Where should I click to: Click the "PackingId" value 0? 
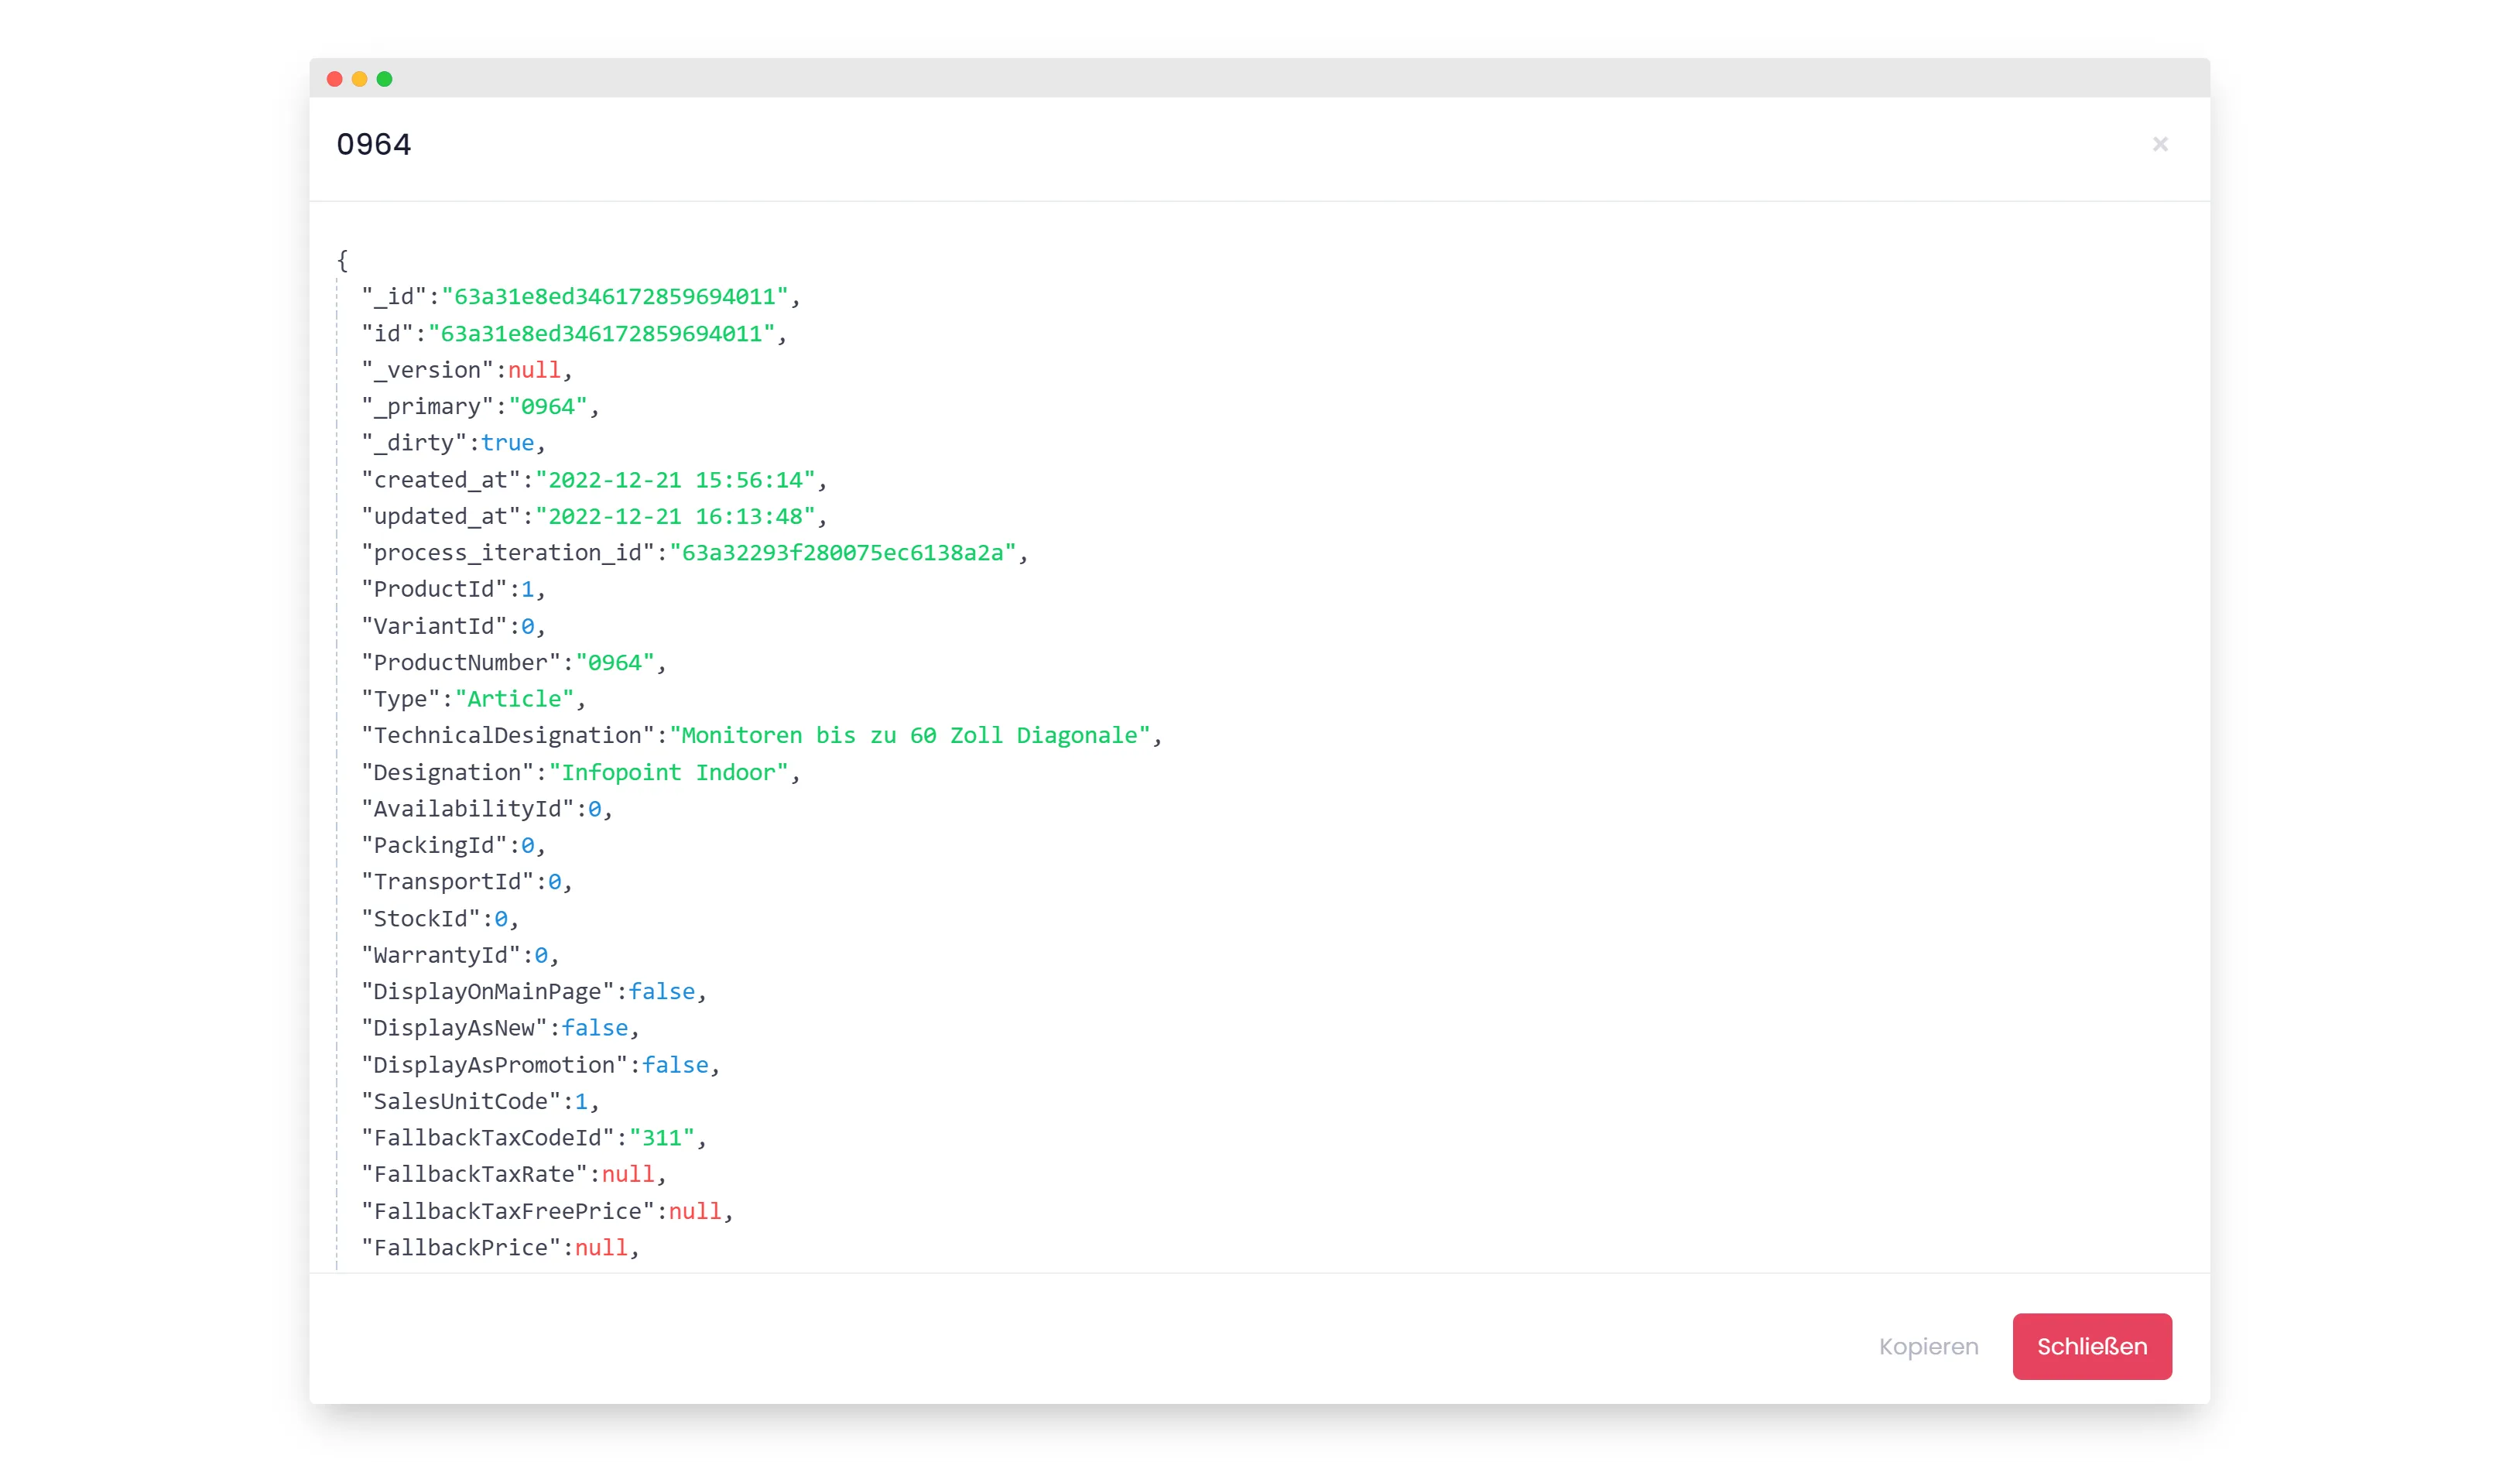point(528,845)
